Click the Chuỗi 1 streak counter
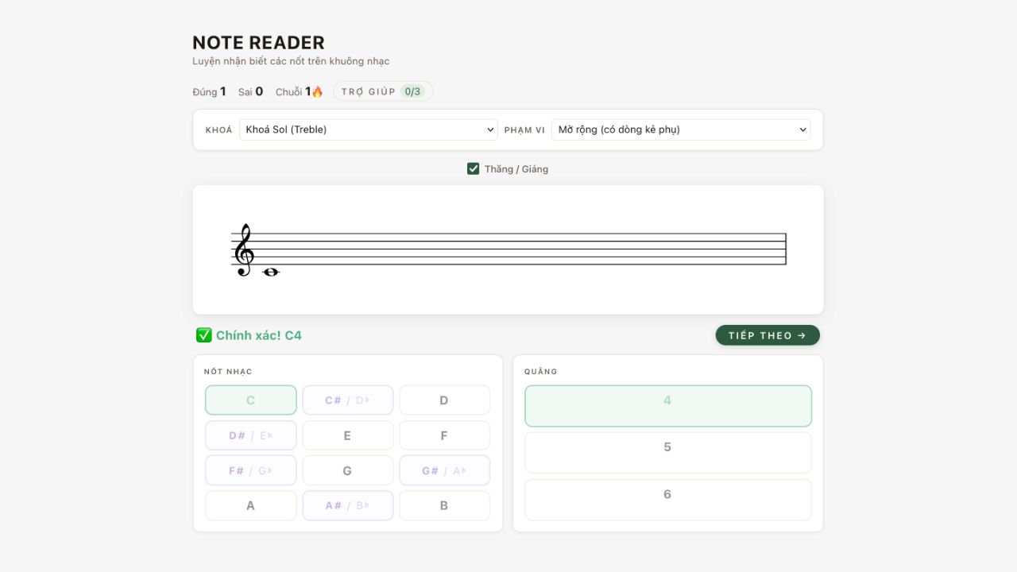 tap(300, 91)
